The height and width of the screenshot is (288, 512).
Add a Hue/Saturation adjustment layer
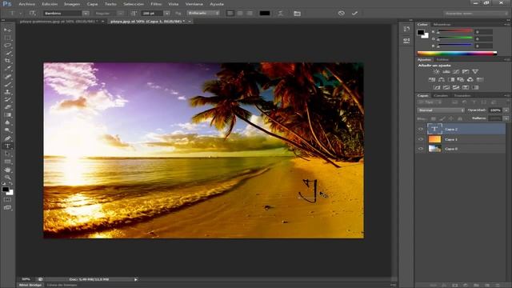point(432,80)
